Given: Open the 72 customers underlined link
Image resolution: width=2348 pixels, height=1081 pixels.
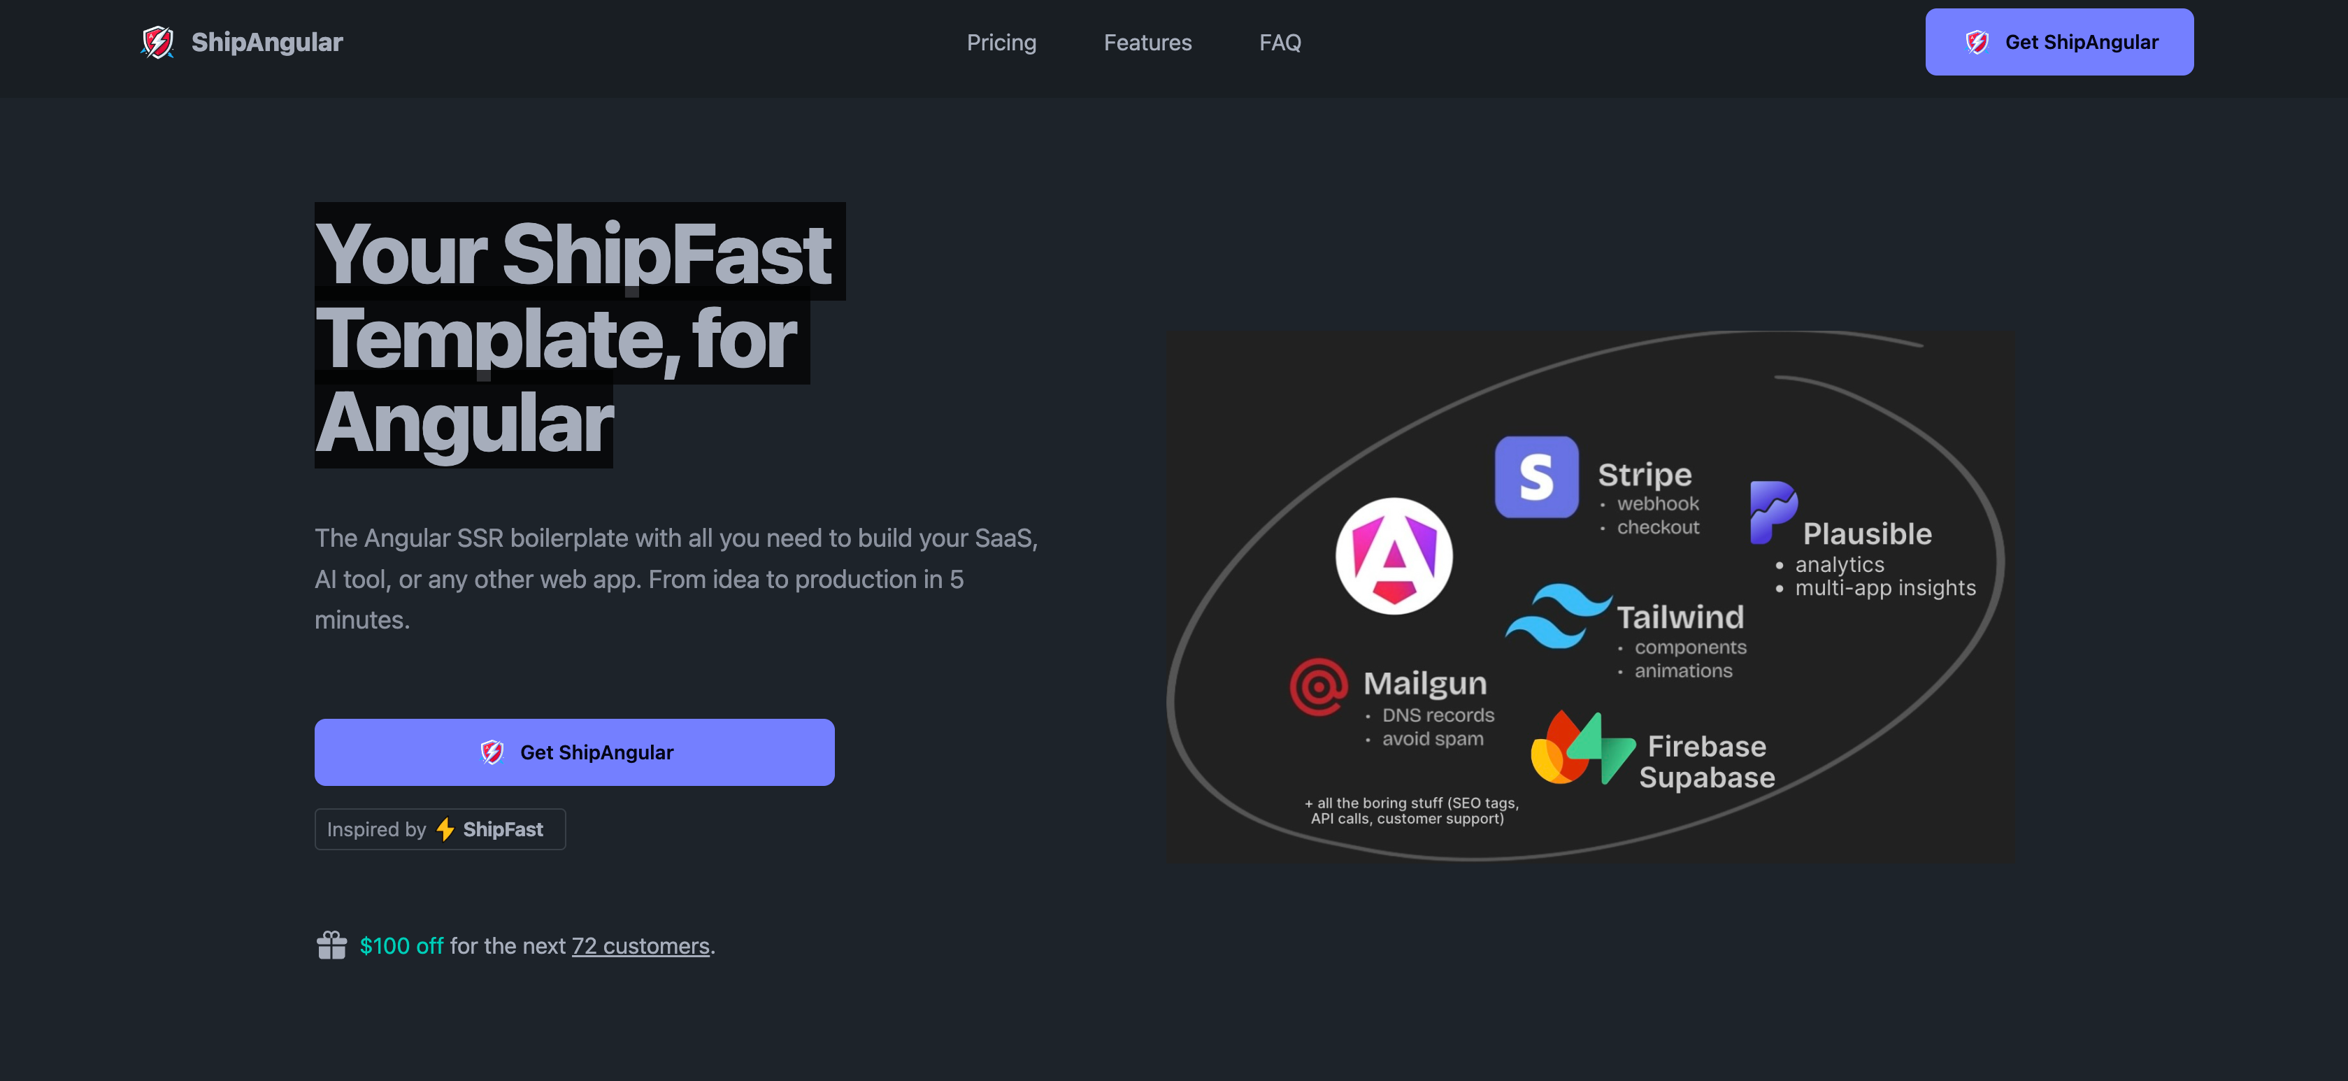Looking at the screenshot, I should click(x=640, y=946).
